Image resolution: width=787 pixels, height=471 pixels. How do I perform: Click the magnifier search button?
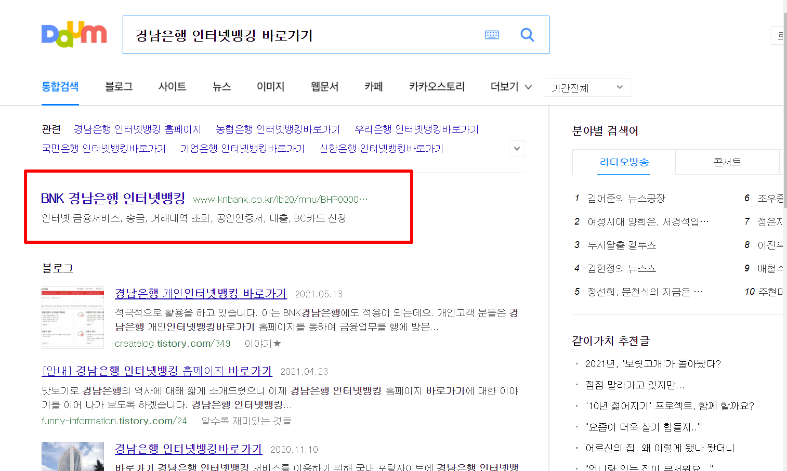(x=527, y=35)
